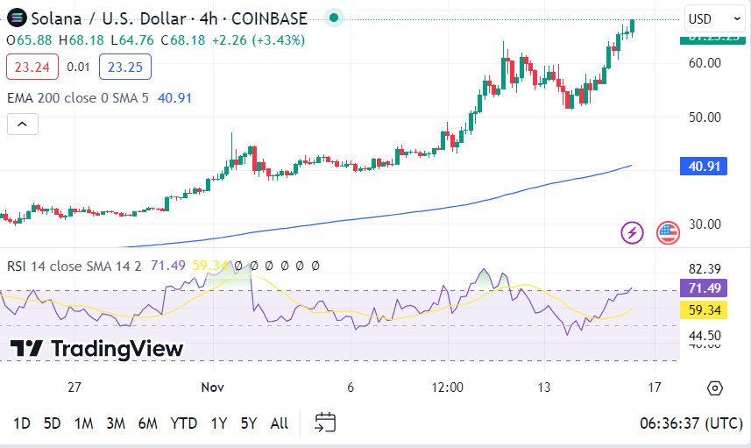Open the go-to-date calendar icon
The width and height of the screenshot is (751, 448).
pos(325,423)
